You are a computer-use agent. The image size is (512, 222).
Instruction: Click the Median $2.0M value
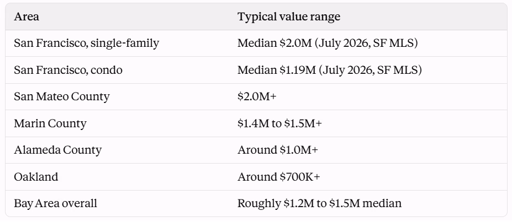coord(275,43)
